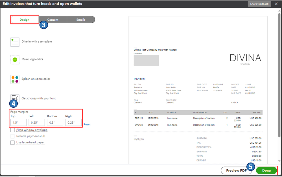Open the four-dot color palette icon

tap(15, 79)
